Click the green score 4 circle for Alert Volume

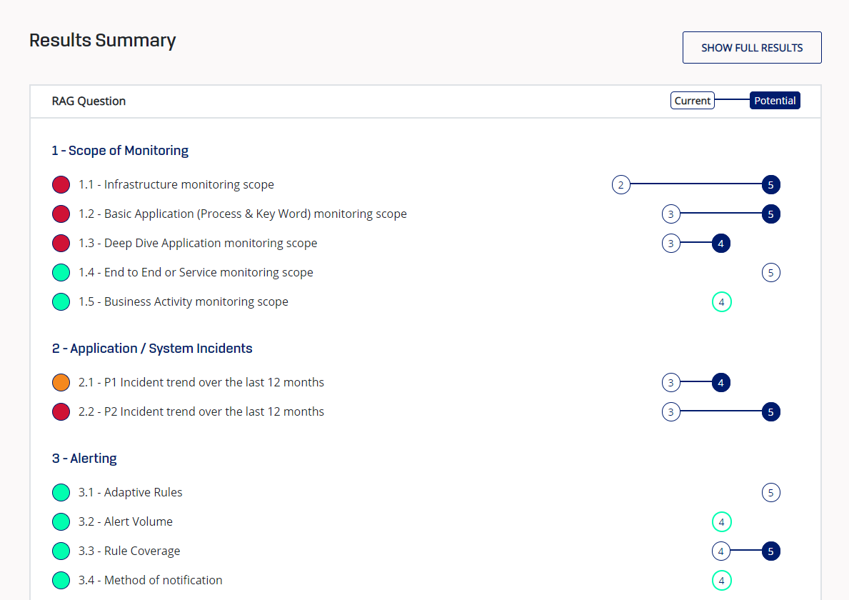pos(721,521)
